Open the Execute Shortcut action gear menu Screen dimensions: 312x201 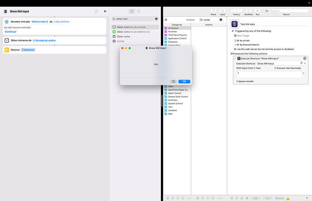[x=305, y=58]
